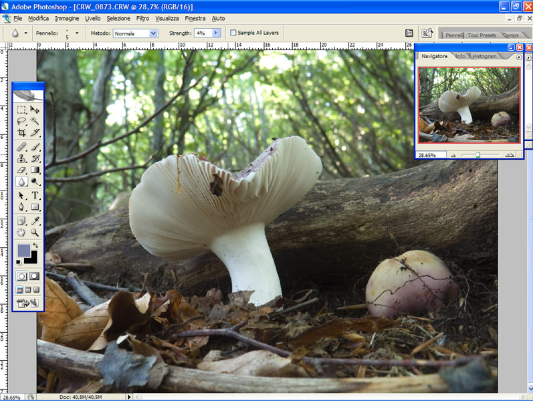Open the Strength slider popup arrow
This screenshot has height=401, width=533.
216,33
